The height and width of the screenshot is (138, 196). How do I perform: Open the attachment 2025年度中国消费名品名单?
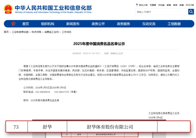pos(45,100)
